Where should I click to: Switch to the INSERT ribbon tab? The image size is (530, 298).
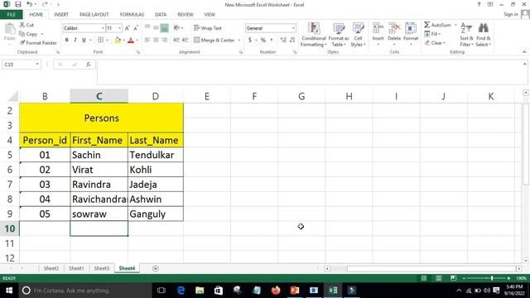[x=61, y=15]
